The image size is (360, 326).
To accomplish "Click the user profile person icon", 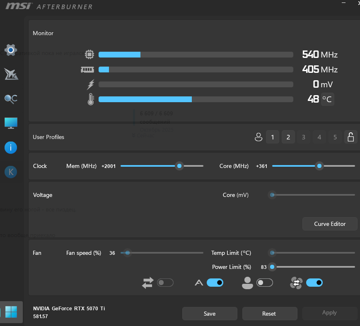I will pos(259,137).
